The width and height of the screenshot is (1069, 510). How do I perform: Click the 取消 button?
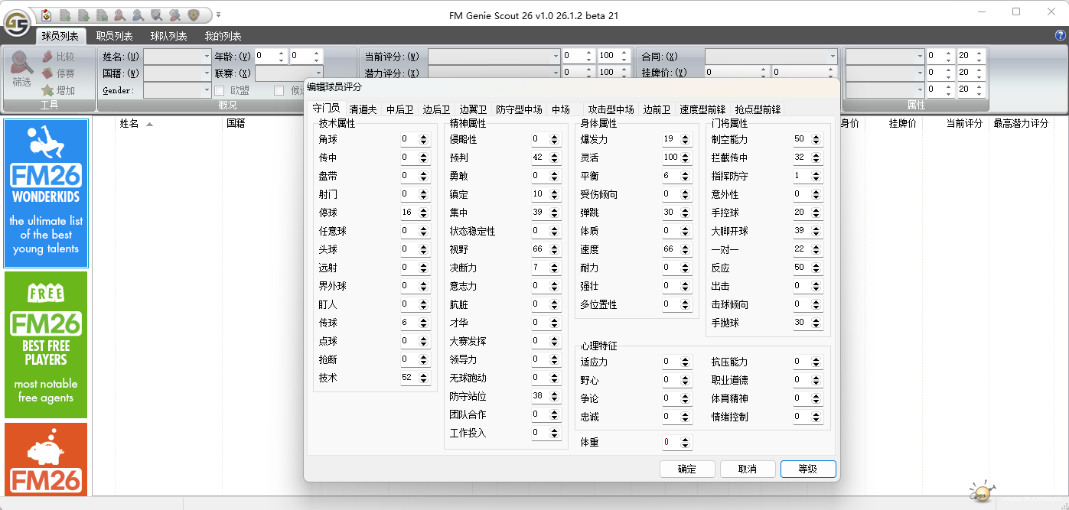tap(747, 469)
